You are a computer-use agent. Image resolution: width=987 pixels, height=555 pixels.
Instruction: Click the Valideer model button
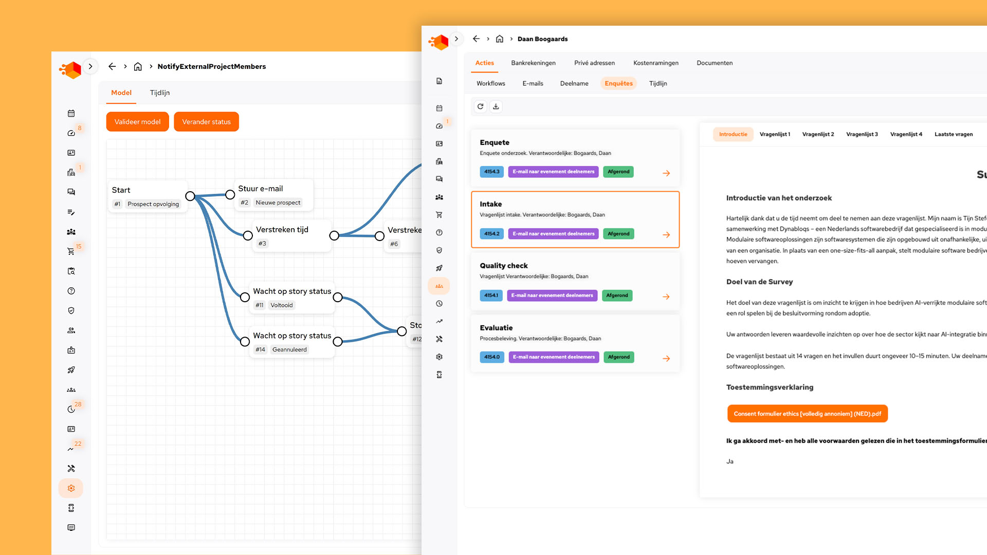pyautogui.click(x=137, y=121)
